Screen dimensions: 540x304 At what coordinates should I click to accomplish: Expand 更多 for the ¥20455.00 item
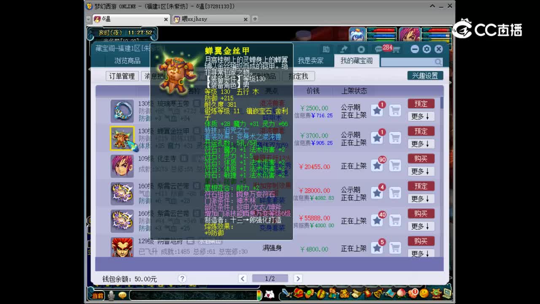tap(421, 171)
